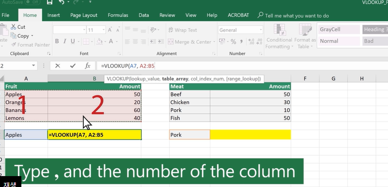Click the Borders icon
The image size is (388, 187).
coord(86,42)
